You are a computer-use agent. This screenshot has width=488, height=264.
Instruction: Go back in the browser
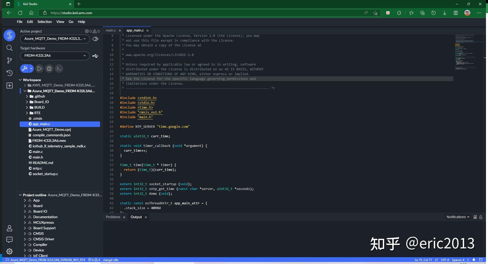[9, 13]
